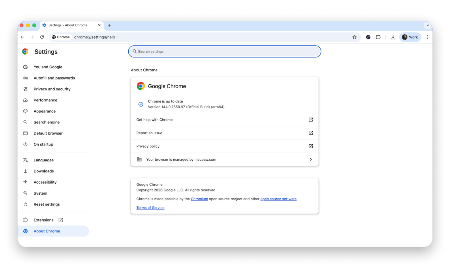Viewport: 450px width, 272px height.
Task: Open Privacy and security settings
Action: tap(52, 89)
